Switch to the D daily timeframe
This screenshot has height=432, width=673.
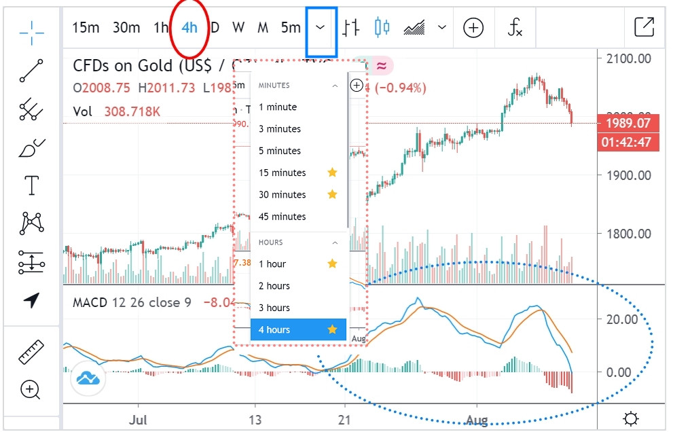[215, 28]
